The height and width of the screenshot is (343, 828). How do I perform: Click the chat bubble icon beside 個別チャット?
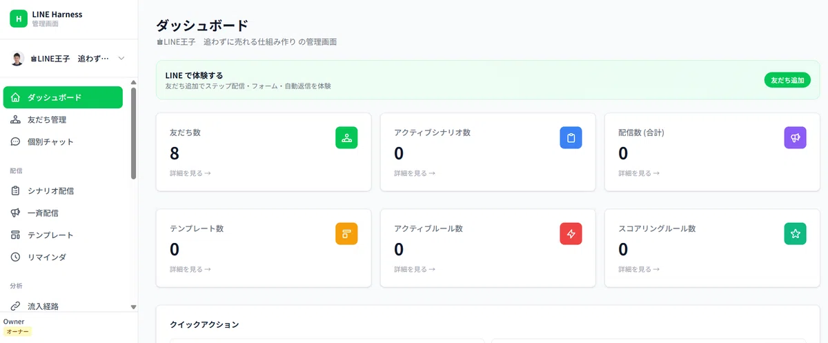tap(16, 141)
